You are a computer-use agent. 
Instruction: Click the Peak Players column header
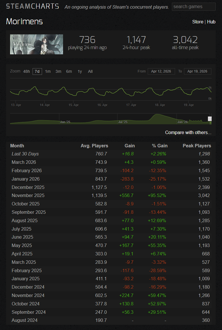coord(197,146)
